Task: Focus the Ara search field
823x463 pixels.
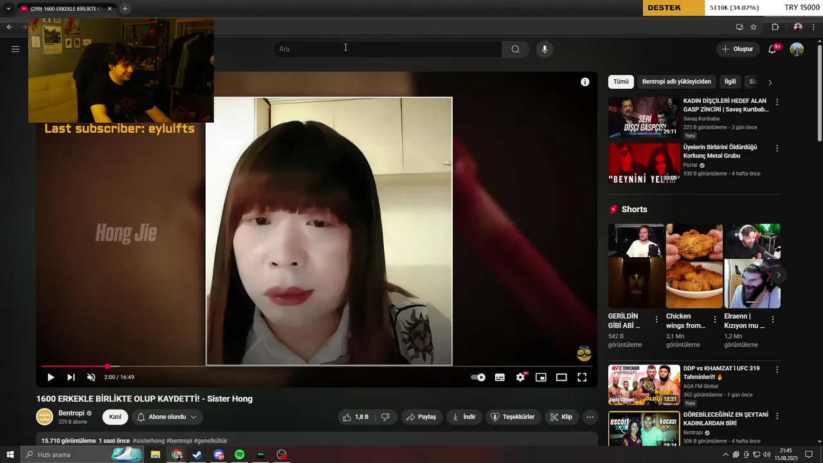Action: tap(388, 50)
